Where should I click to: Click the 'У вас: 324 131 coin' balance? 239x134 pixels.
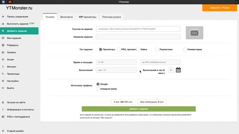point(123,102)
